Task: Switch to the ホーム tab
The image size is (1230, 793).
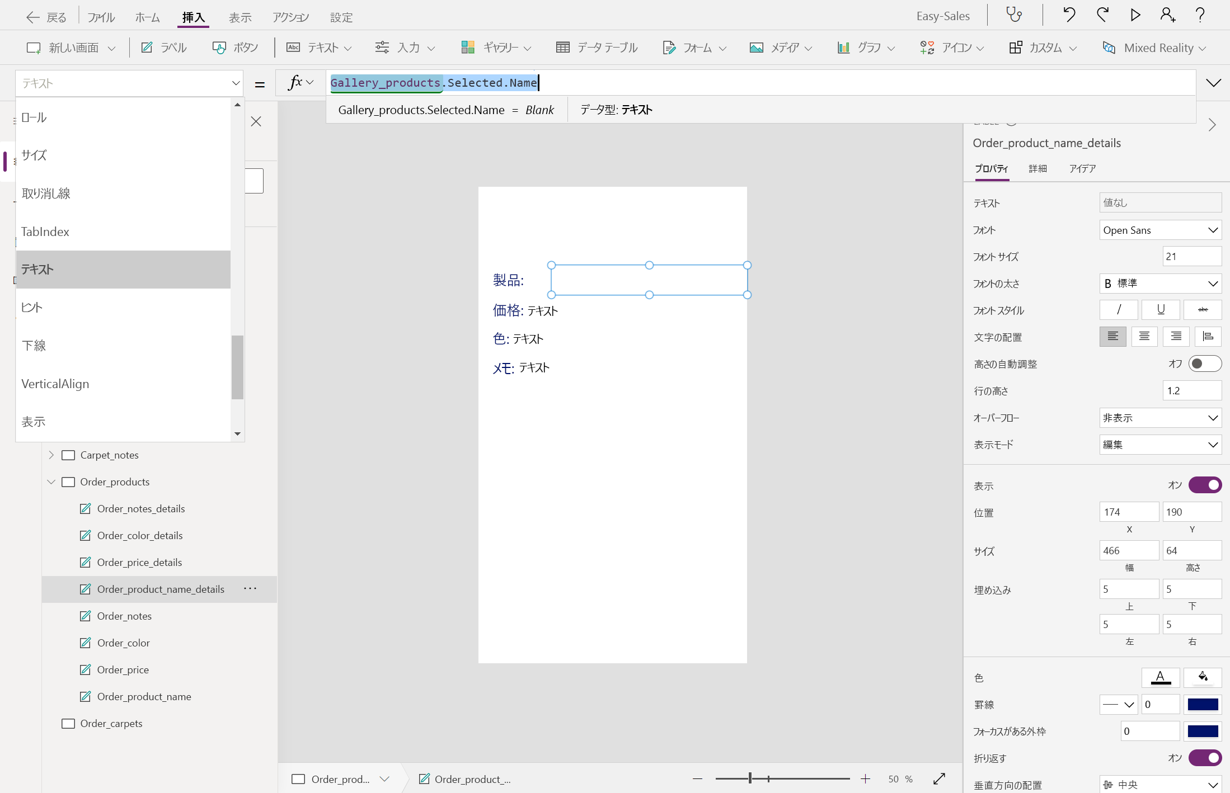Action: (148, 17)
